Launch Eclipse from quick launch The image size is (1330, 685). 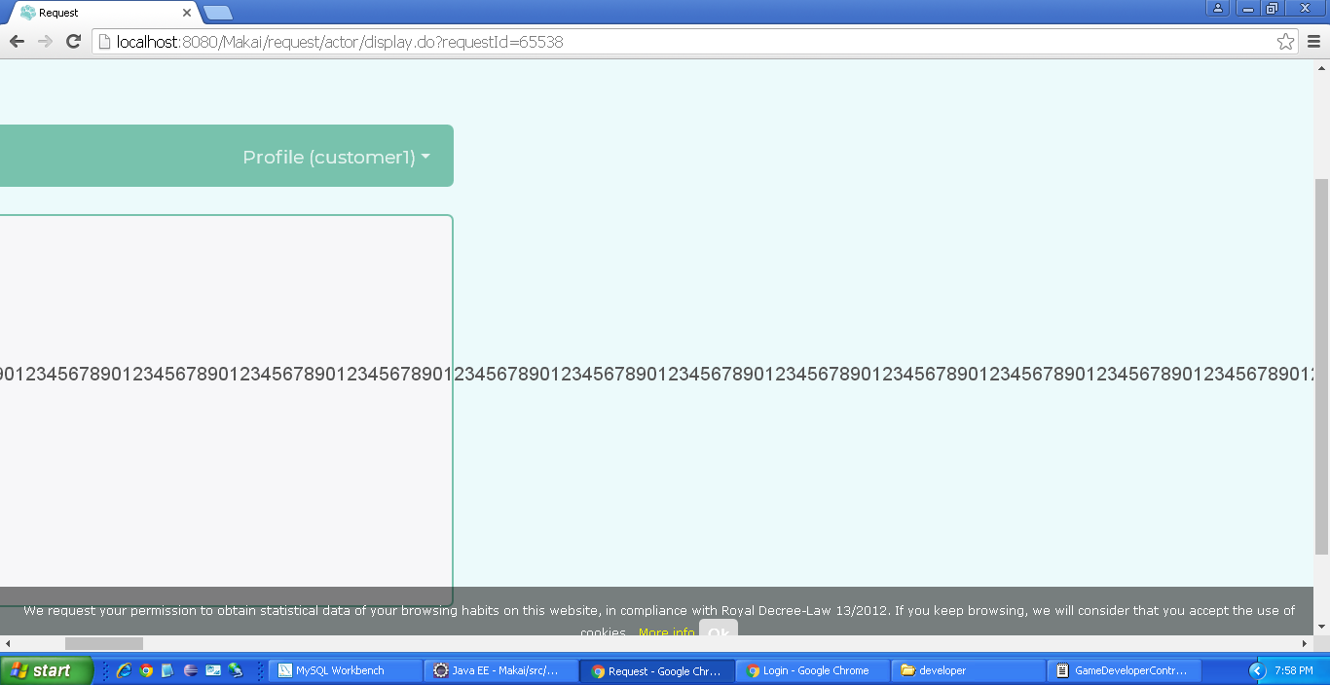190,670
